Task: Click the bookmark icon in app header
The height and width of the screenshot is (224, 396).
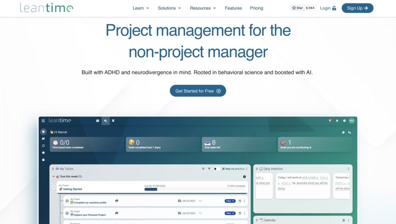Action: pos(113,120)
